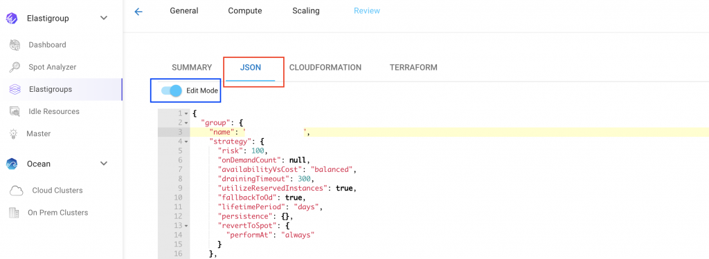Click the "name" value field on line 3
The width and height of the screenshot is (709, 259).
276,132
